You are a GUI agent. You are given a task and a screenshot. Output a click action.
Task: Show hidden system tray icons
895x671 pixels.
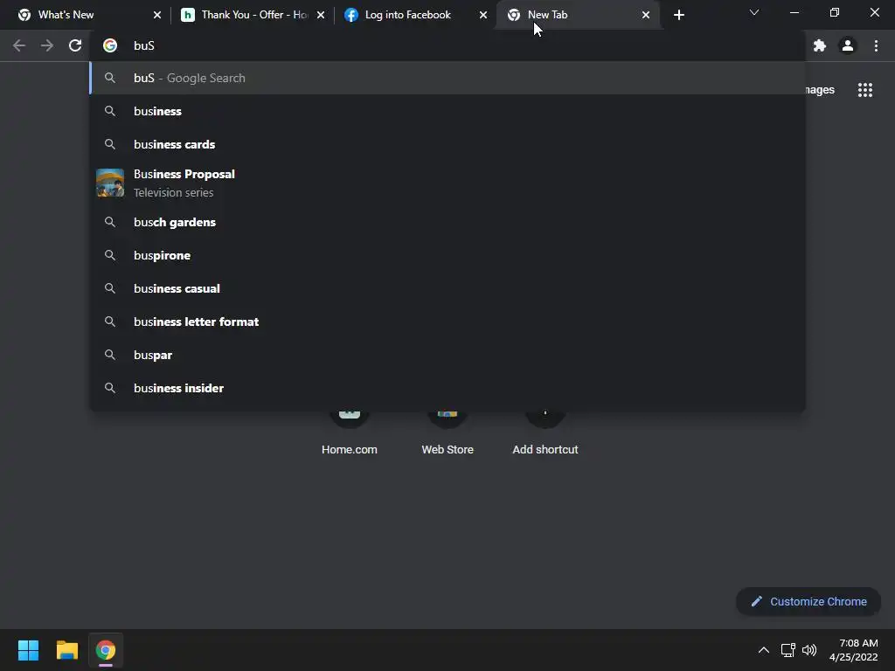click(x=763, y=650)
